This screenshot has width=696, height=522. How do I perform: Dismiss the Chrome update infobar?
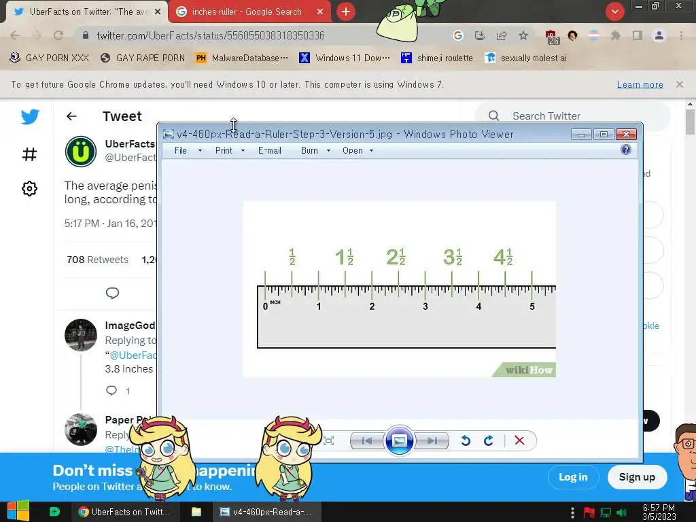coord(680,84)
